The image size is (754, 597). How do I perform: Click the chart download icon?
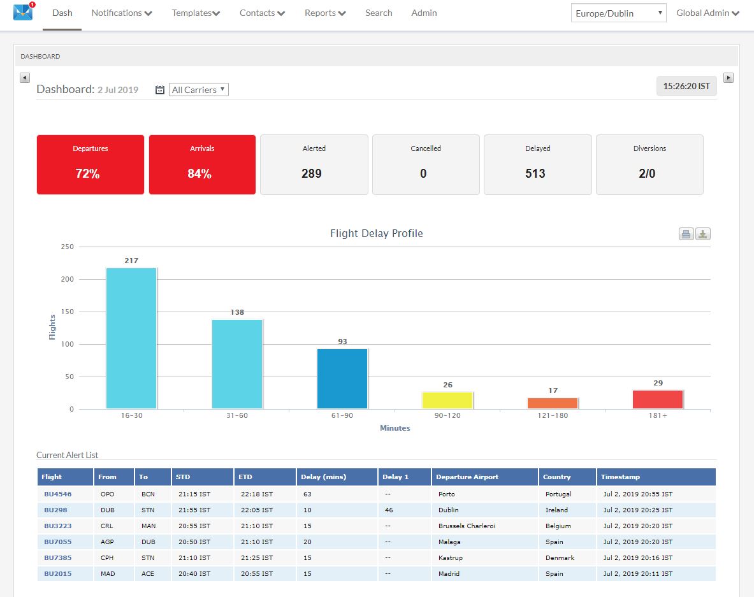[x=702, y=234]
